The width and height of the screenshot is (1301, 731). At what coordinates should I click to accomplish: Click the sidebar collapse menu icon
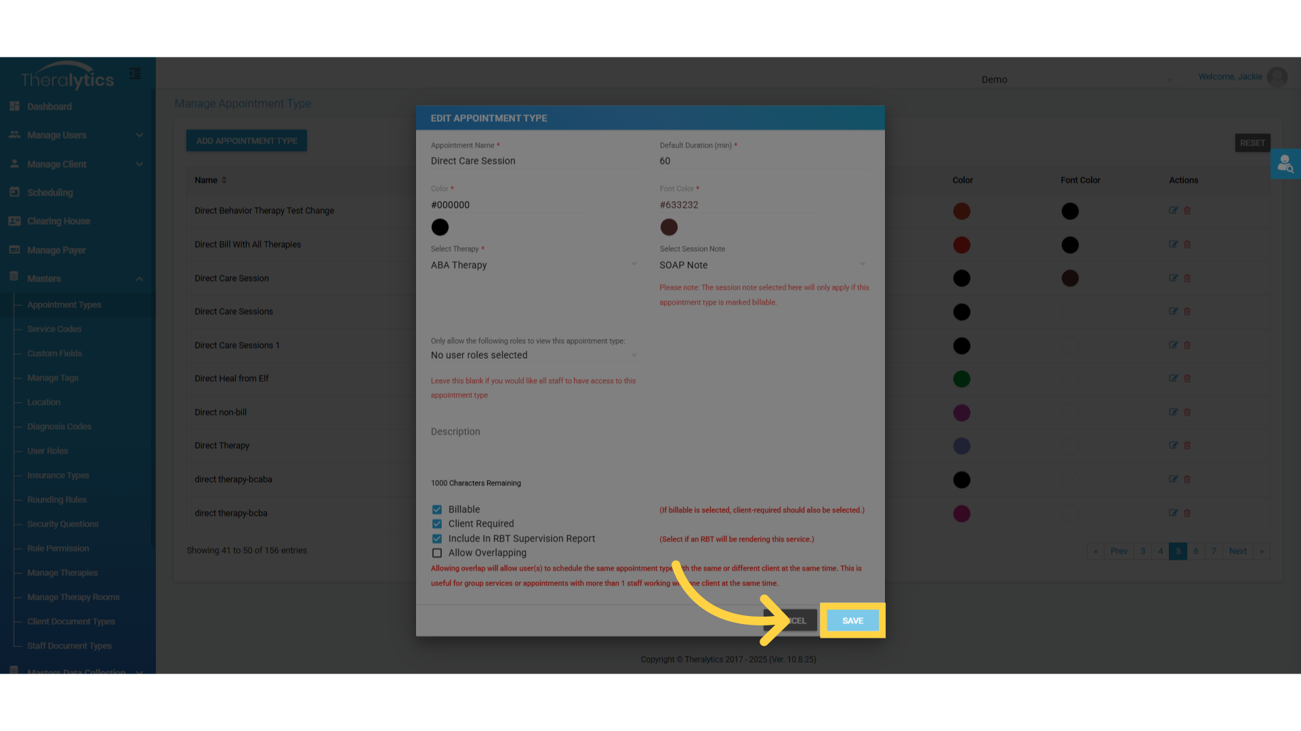(135, 74)
